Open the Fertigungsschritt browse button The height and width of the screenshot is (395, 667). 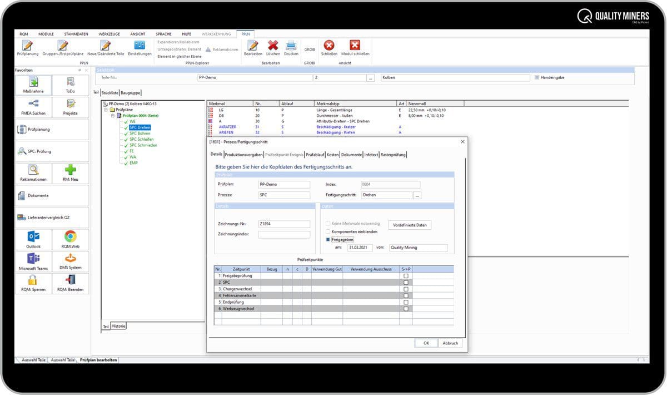(x=417, y=195)
